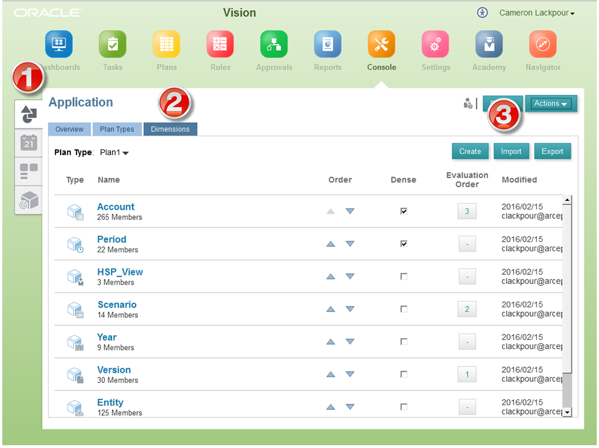Open the Version dimension link
599x448 pixels.
click(x=114, y=370)
